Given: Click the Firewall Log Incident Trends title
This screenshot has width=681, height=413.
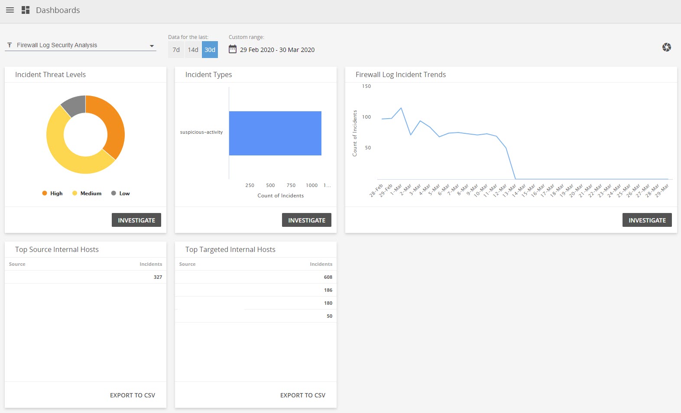Looking at the screenshot, I should (401, 74).
